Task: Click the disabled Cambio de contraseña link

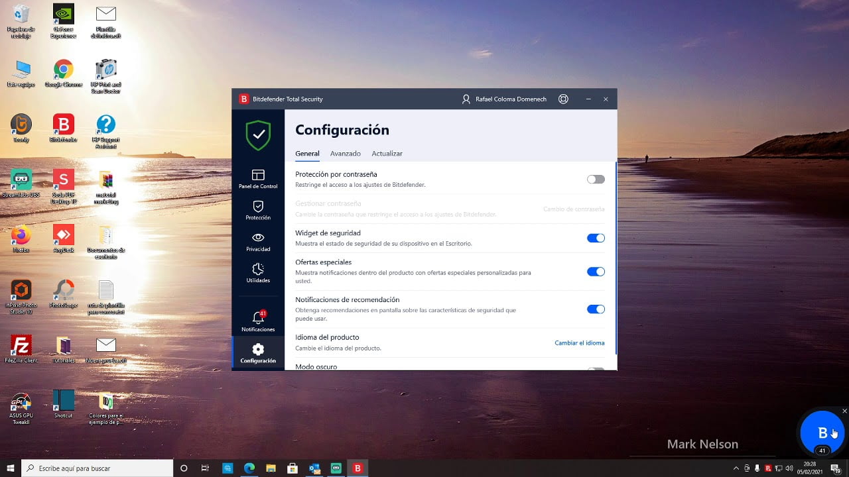Action: click(574, 209)
